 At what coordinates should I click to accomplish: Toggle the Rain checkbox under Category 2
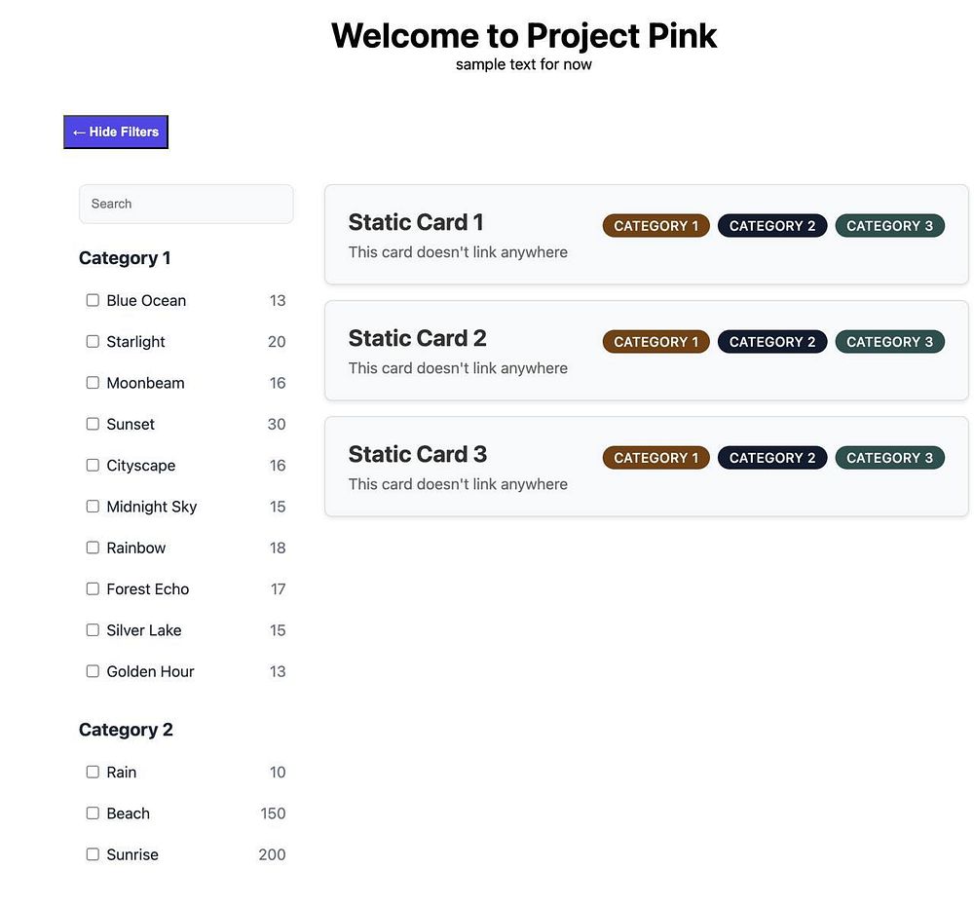click(93, 773)
